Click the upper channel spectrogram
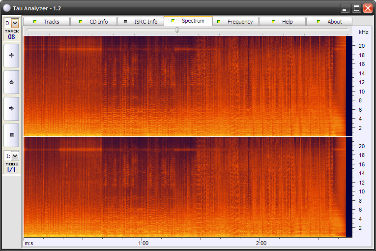This screenshot has height=251, width=376. tap(184, 86)
